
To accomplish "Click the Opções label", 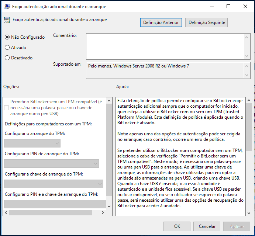I will coord(11,87).
